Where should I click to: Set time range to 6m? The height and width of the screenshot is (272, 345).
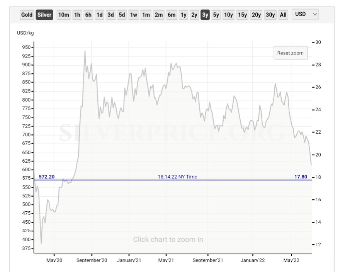coord(172,15)
